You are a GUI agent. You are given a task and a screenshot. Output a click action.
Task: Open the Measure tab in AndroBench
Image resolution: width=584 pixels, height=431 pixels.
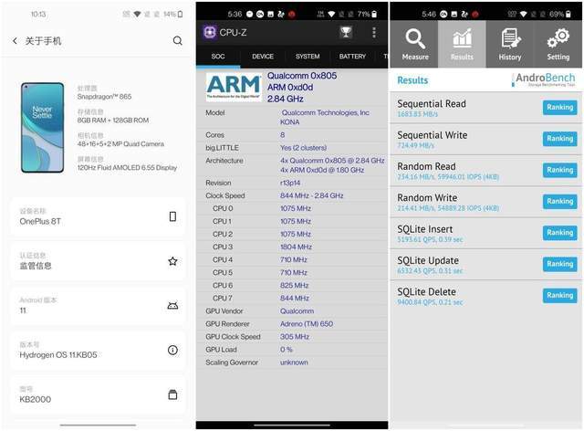coord(414,43)
